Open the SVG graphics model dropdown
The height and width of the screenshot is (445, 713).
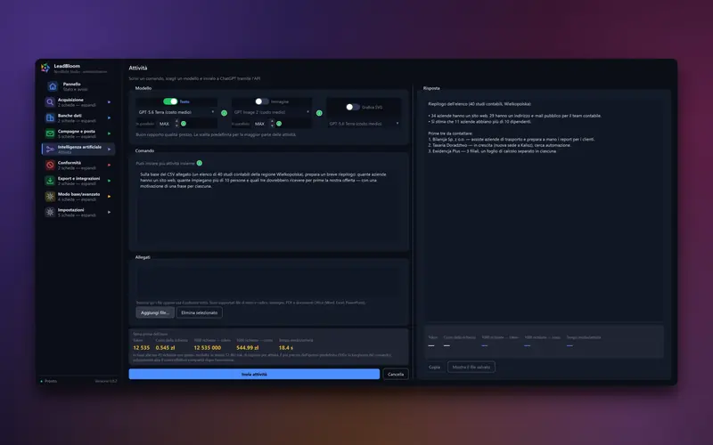pyautogui.click(x=364, y=124)
